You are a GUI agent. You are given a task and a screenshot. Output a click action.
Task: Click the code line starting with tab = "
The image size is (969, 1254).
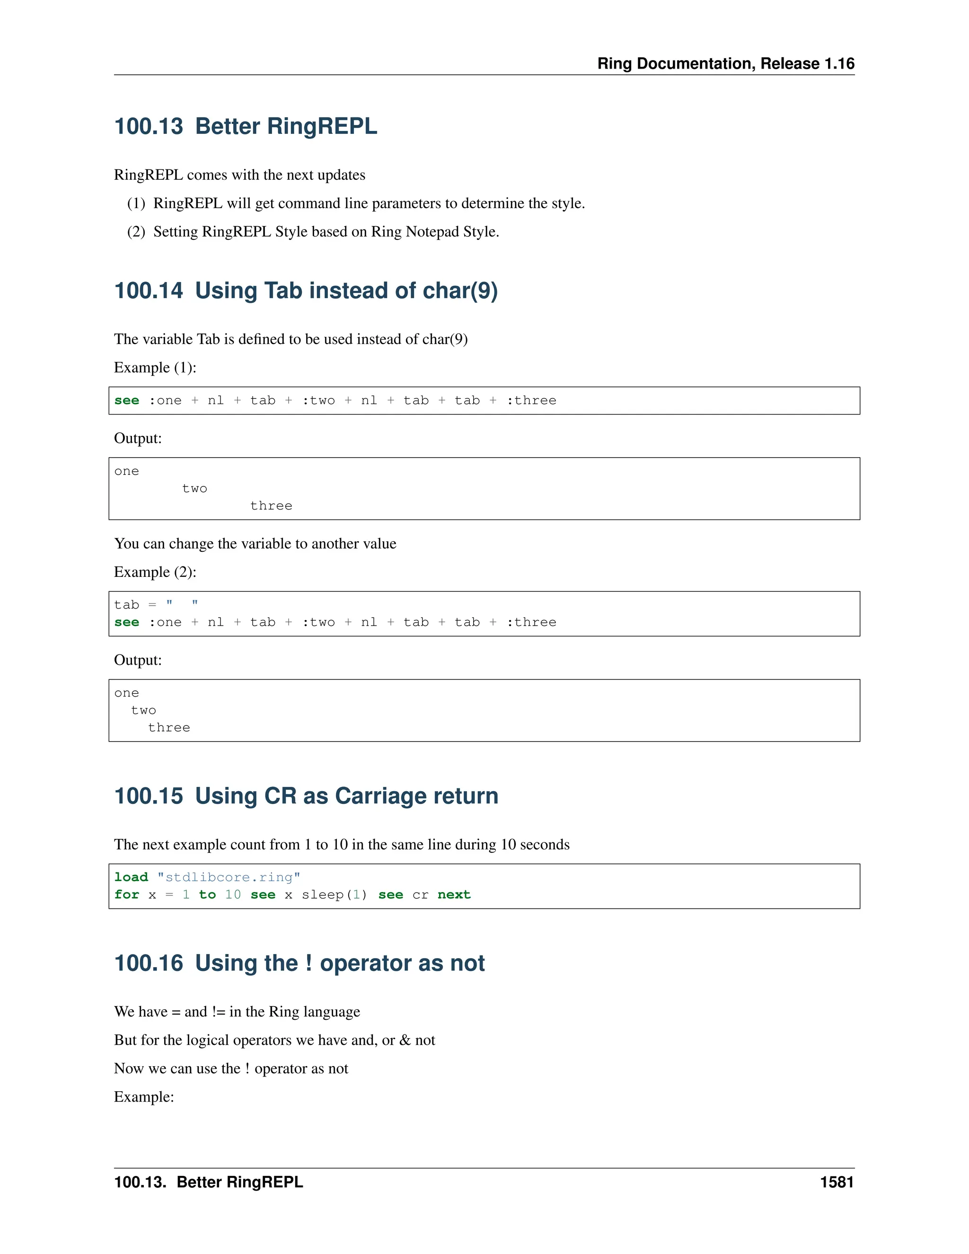[156, 605]
